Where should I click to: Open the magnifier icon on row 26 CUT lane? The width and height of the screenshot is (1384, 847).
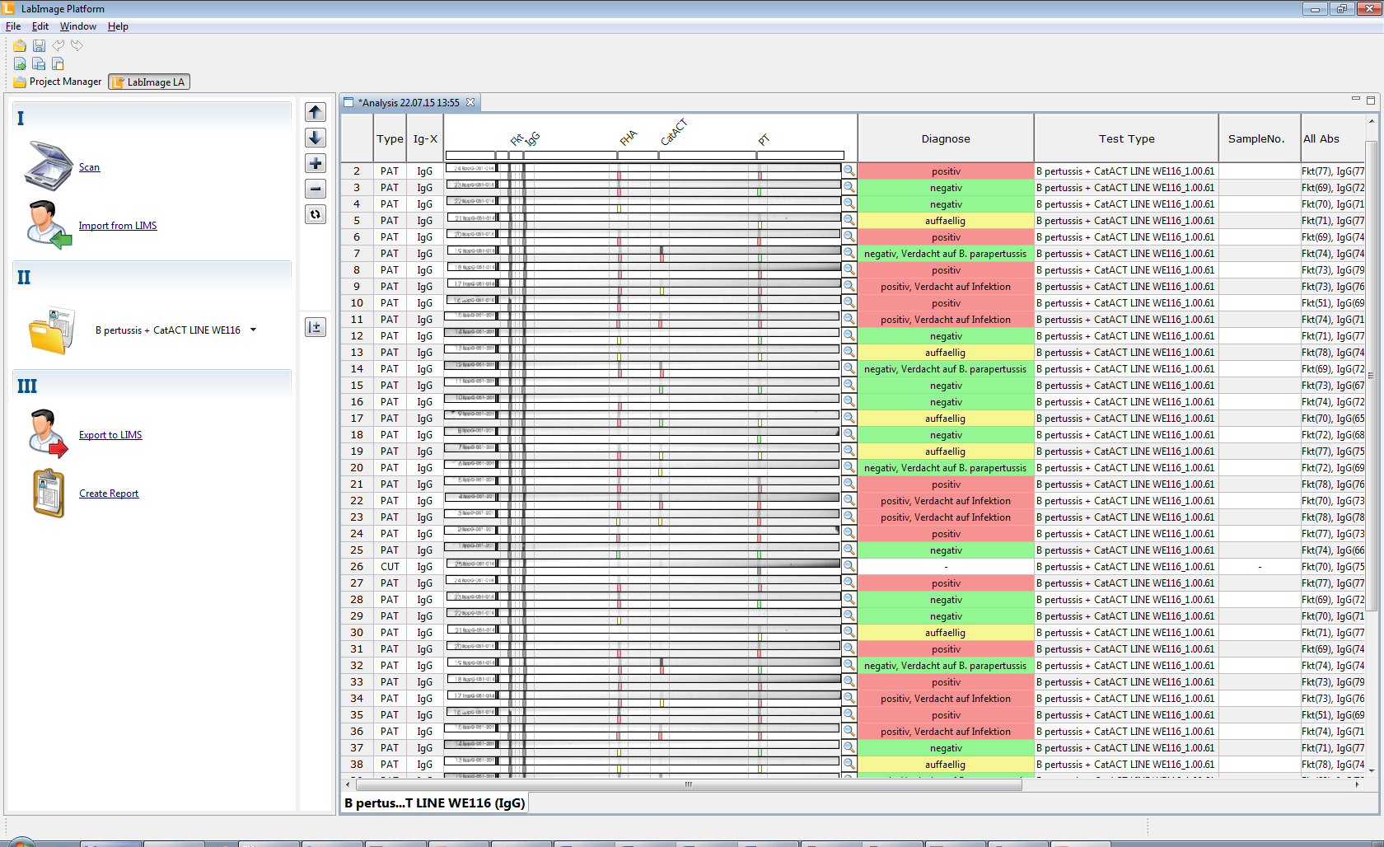[x=849, y=565]
